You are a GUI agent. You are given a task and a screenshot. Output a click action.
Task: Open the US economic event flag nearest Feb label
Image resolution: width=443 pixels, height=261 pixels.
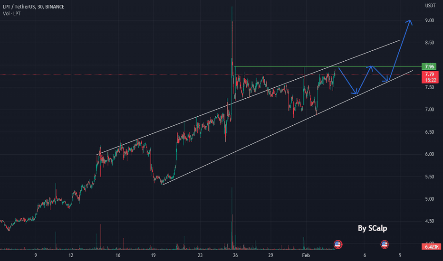(337, 244)
